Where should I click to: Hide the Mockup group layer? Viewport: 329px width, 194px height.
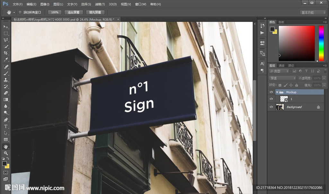tap(271, 92)
